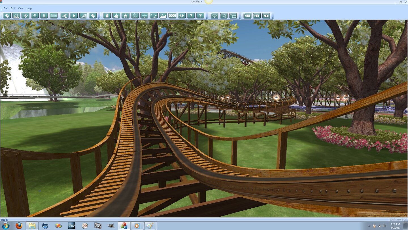
Task: Switch to camera view 1 button
Action: tap(247, 16)
